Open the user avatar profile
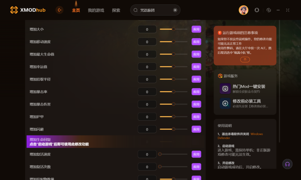This screenshot has width=301, height=180. point(243,10)
